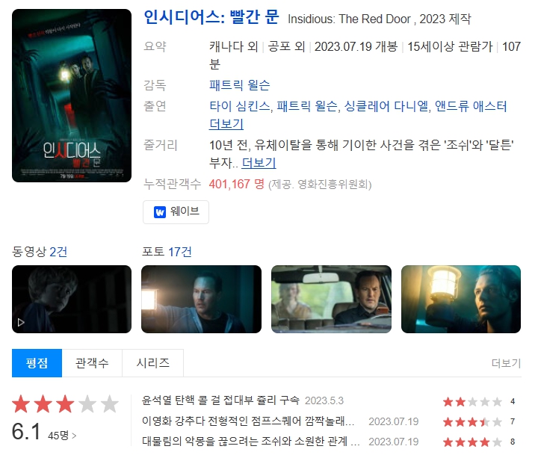This screenshot has height=458, width=538.
Task: Open the movie title 인시디어스: 빨간 문
Action: pos(211,17)
